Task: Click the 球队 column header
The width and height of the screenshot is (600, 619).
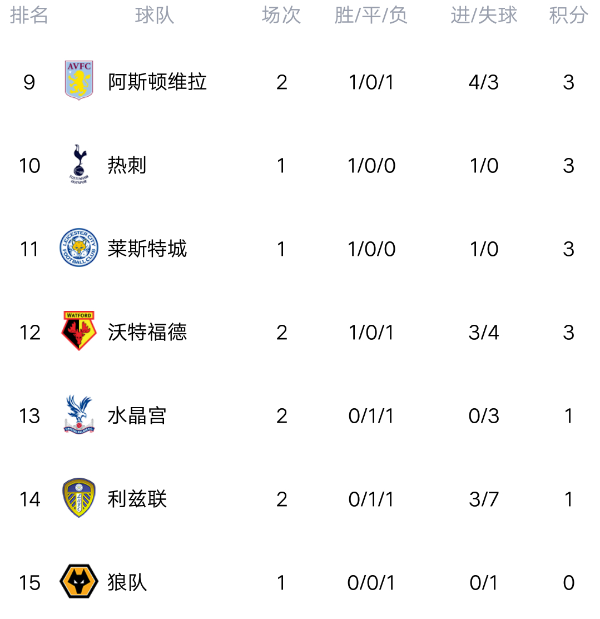Action: pos(155,16)
